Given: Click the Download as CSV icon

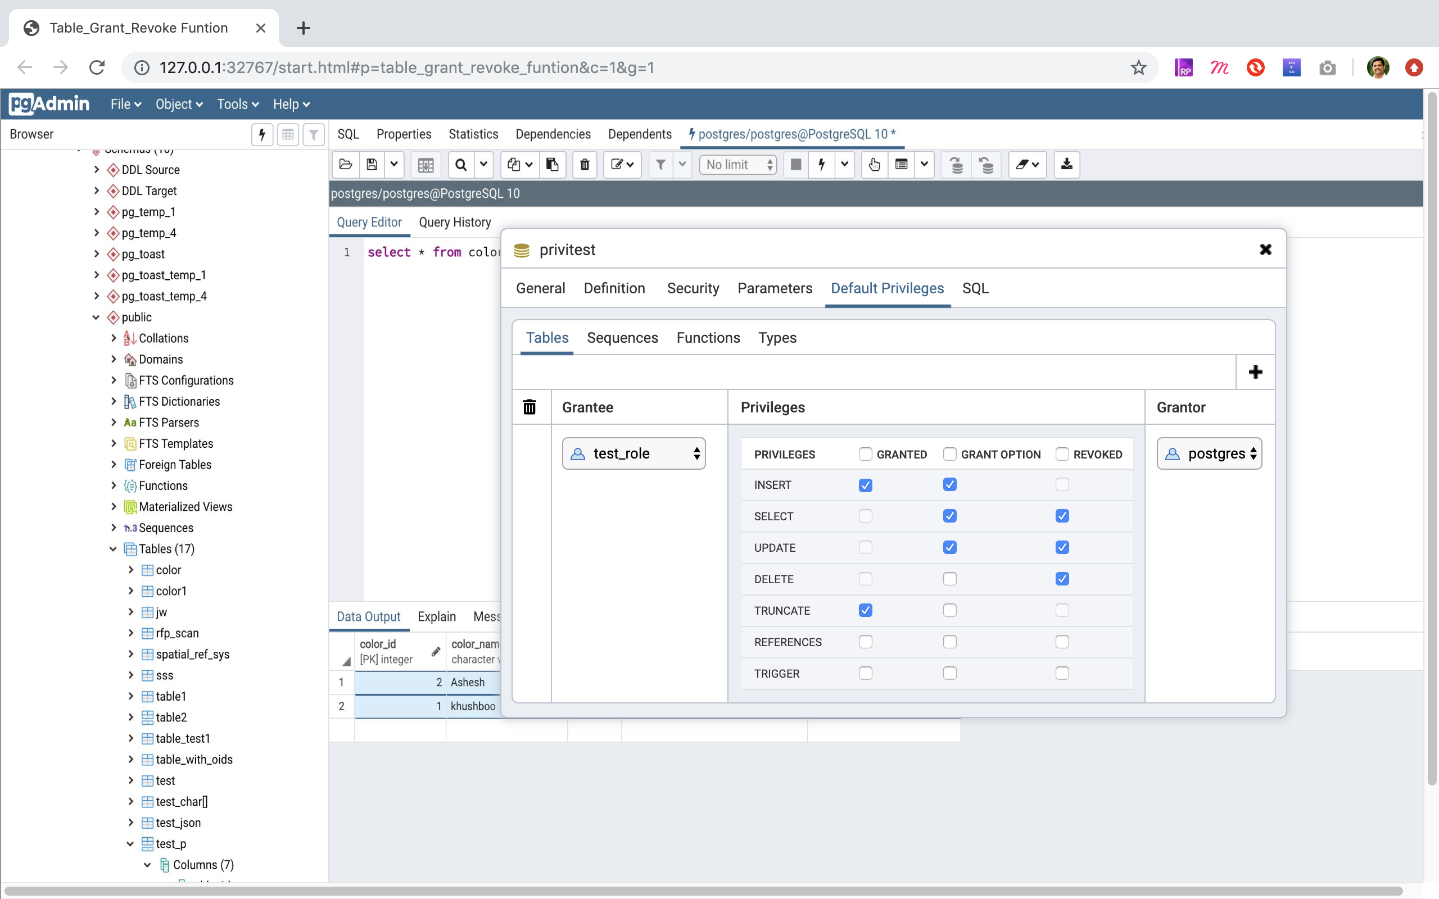Looking at the screenshot, I should click(x=1066, y=165).
